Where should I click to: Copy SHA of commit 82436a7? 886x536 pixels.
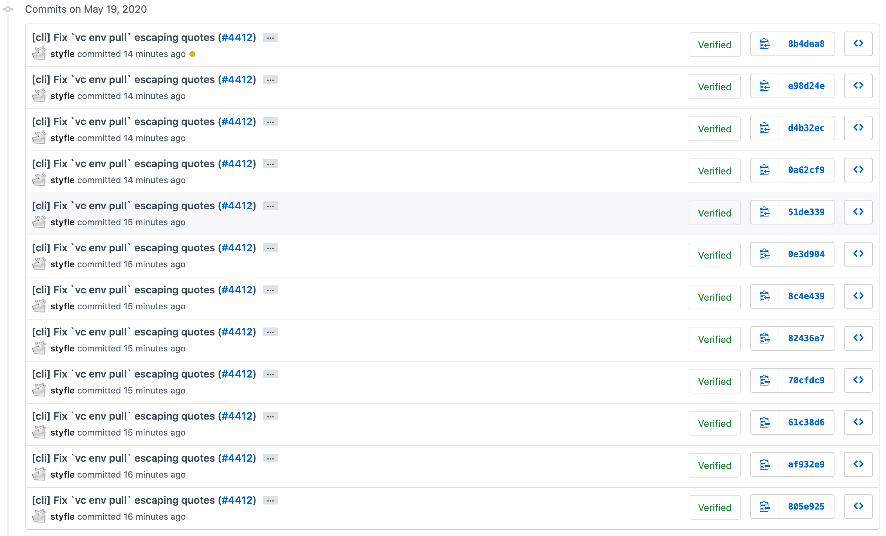(764, 338)
